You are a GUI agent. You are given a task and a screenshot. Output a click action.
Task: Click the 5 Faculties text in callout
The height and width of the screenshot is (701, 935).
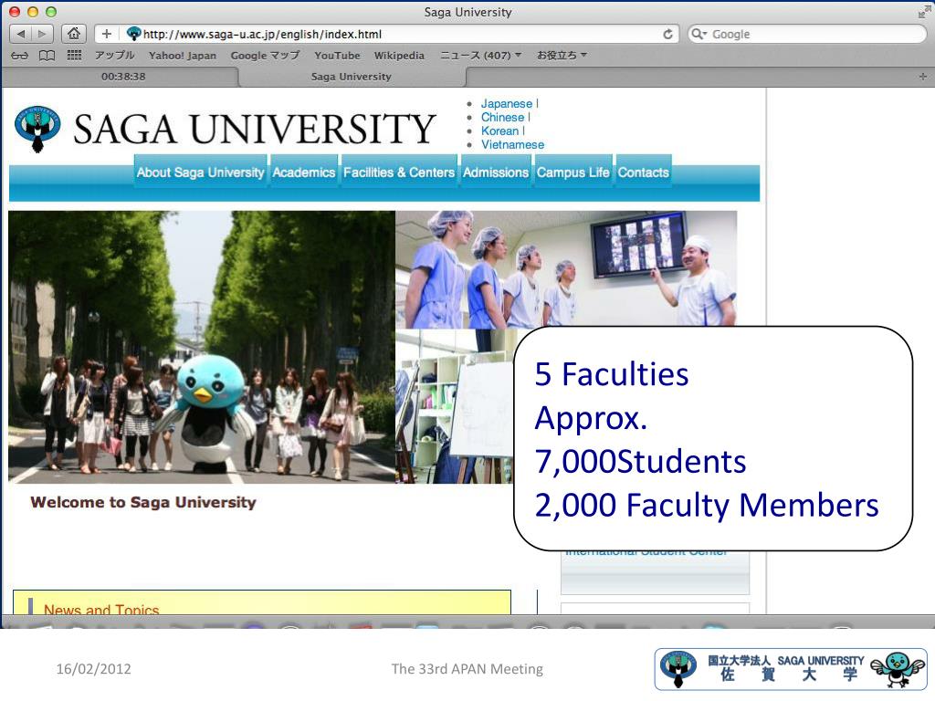tap(612, 374)
